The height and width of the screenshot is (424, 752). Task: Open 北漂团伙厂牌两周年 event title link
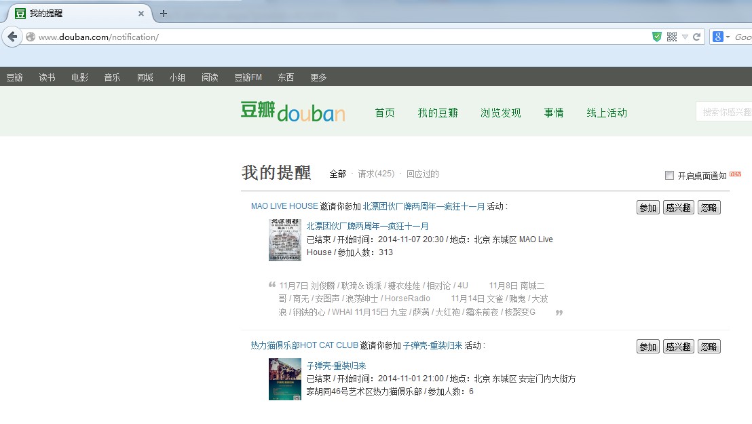click(x=367, y=226)
